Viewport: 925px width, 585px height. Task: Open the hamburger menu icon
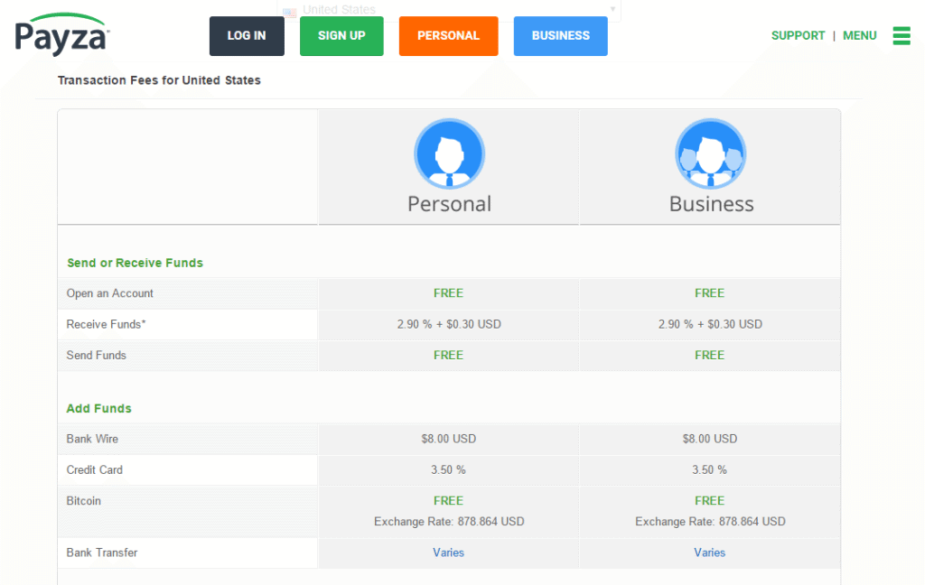[x=902, y=35]
